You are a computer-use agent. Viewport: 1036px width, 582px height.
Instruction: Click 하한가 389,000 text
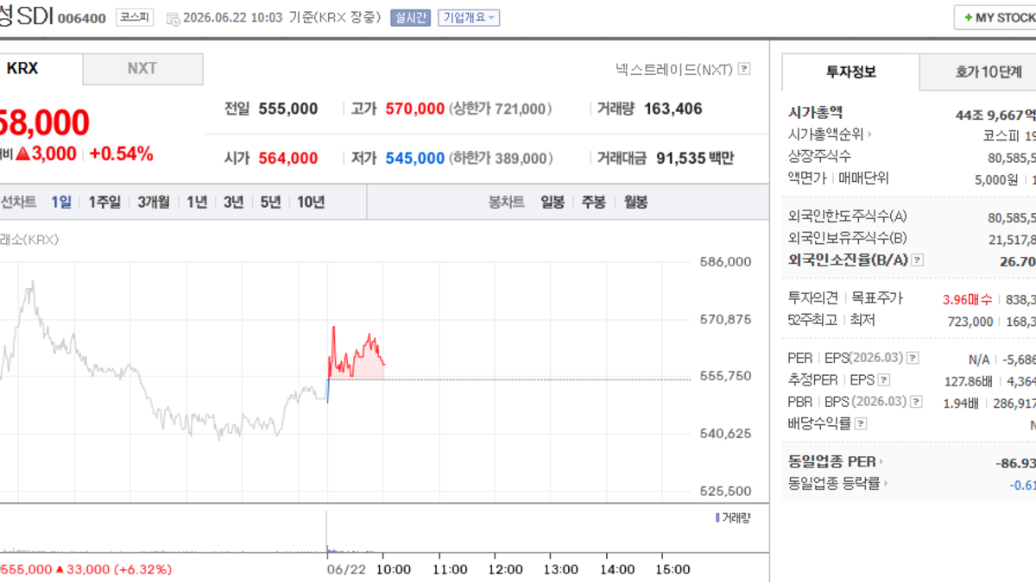[x=501, y=159]
